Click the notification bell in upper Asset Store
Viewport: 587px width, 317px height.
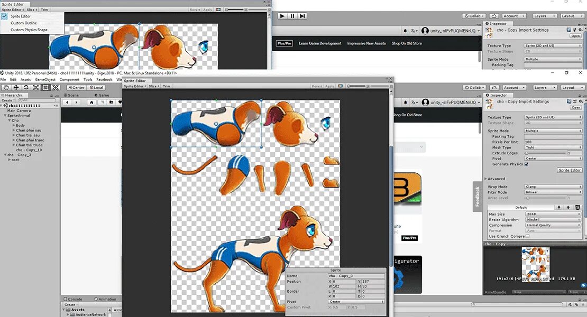(x=405, y=31)
